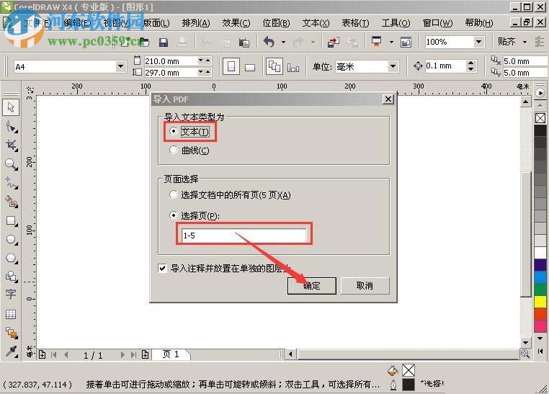Select the Polygon tool
The width and height of the screenshot is (549, 394).
pos(11,259)
